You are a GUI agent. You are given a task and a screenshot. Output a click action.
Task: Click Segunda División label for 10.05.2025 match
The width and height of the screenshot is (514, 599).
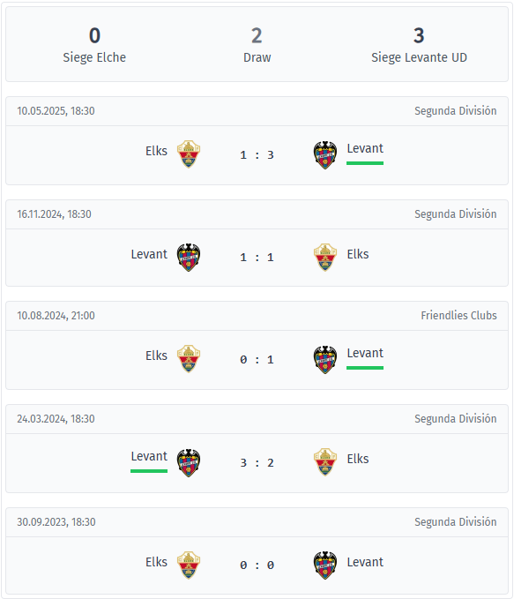(456, 111)
